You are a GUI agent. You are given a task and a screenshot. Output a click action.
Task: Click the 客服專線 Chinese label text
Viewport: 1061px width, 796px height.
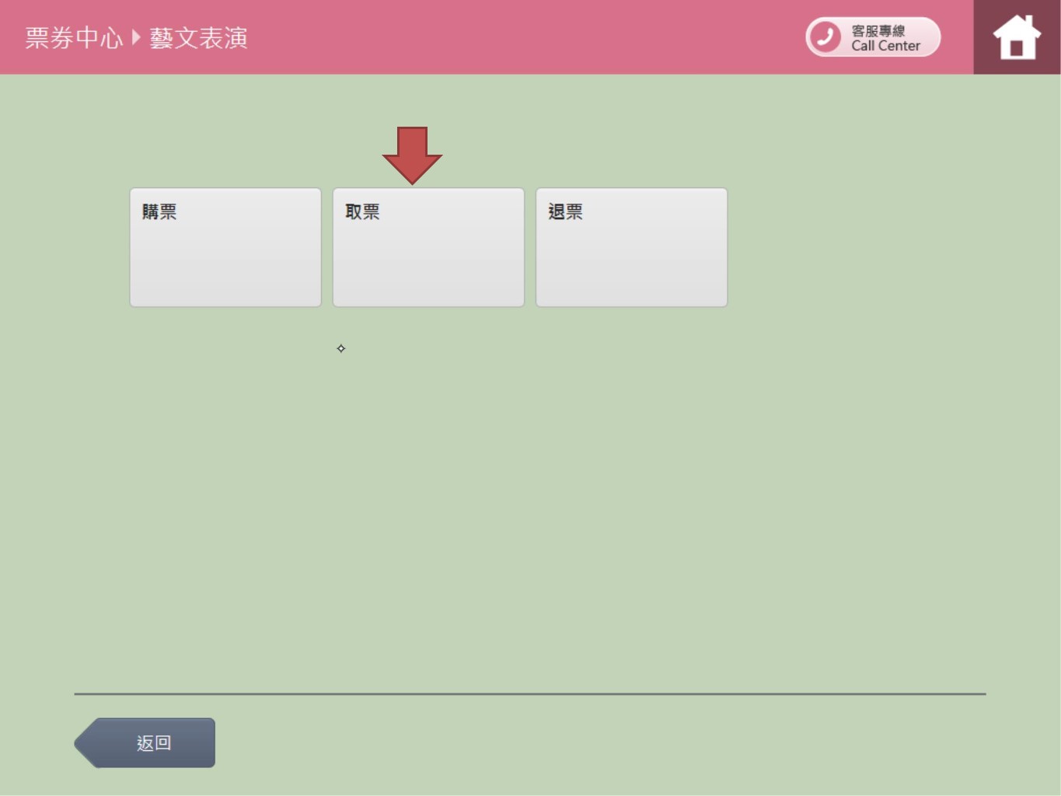[x=878, y=30]
